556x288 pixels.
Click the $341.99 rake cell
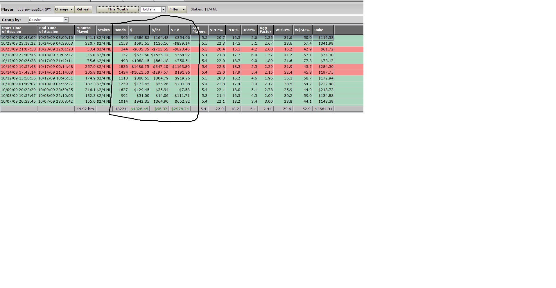[x=323, y=44]
